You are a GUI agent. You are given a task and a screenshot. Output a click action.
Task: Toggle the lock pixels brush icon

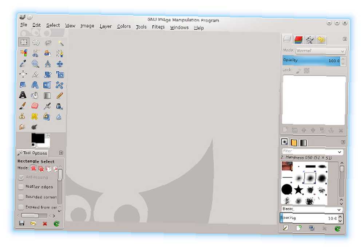point(298,71)
